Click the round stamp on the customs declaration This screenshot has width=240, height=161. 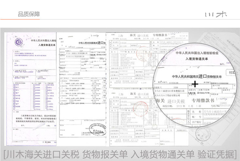pyautogui.click(x=98, y=129)
